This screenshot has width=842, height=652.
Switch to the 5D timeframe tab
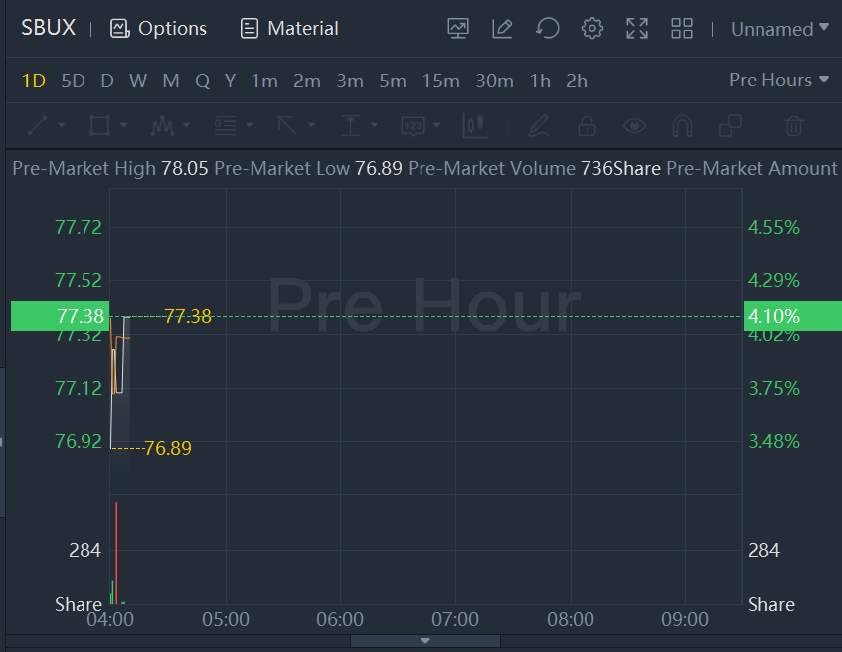coord(73,81)
